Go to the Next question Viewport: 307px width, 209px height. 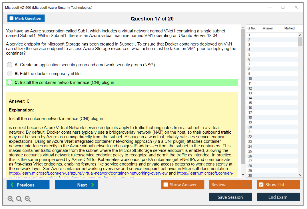(76, 185)
